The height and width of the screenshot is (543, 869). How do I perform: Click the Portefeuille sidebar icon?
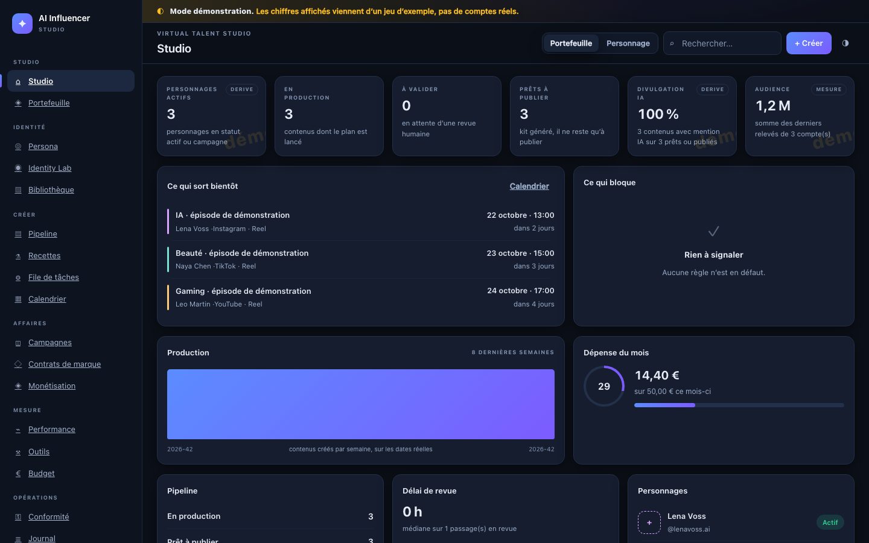(18, 103)
